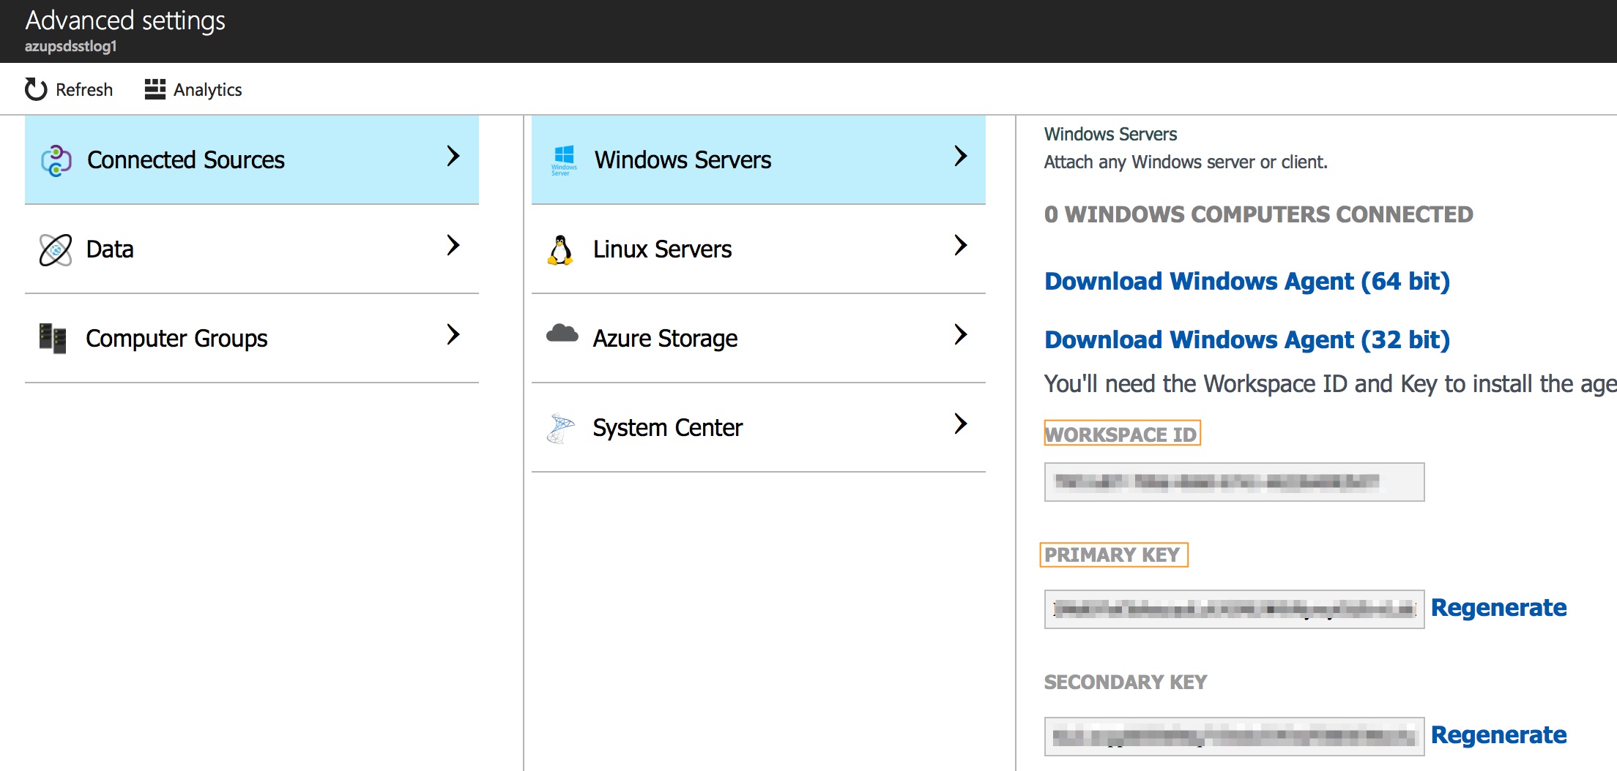Click the Analytics grid icon
This screenshot has width=1617, height=771.
155,89
